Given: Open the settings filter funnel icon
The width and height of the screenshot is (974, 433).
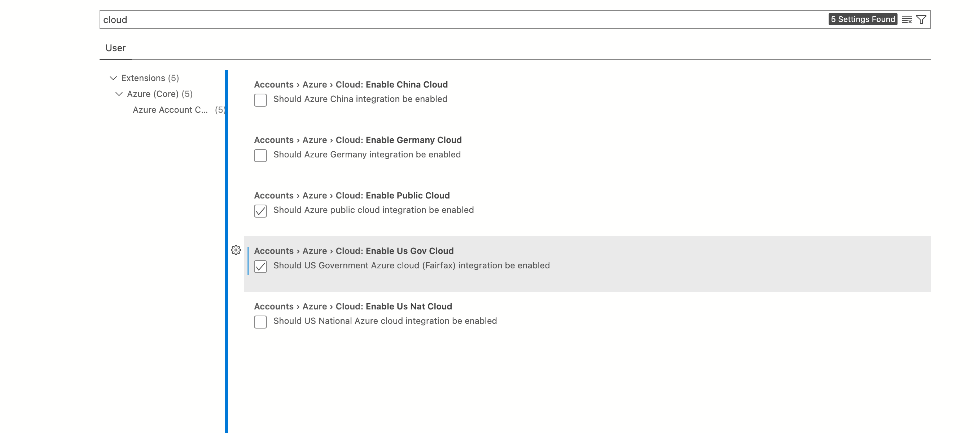Looking at the screenshot, I should click(x=921, y=19).
